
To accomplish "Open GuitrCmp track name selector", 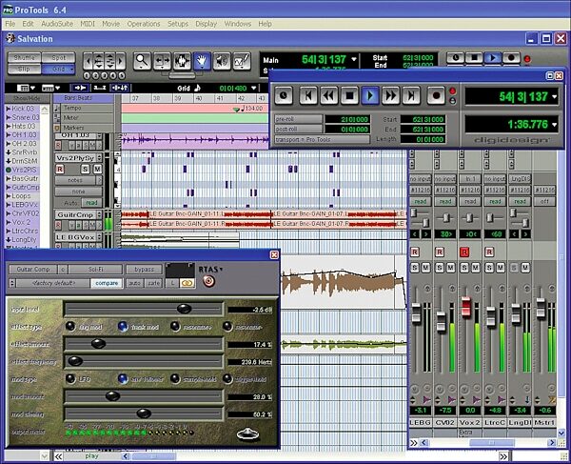I will pos(78,214).
